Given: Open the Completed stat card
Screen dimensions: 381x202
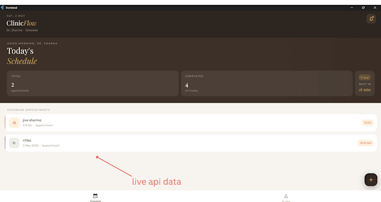Looking at the screenshot, I should tap(267, 83).
